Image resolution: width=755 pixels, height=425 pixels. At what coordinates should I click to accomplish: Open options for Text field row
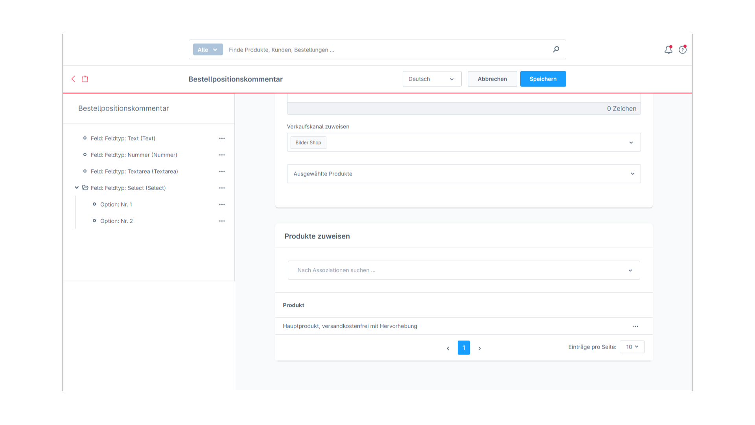click(x=222, y=138)
